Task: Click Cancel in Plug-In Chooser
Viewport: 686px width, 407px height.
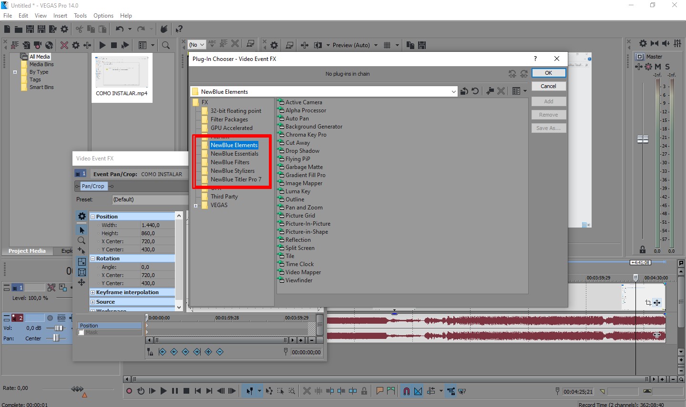Action: [x=548, y=86]
